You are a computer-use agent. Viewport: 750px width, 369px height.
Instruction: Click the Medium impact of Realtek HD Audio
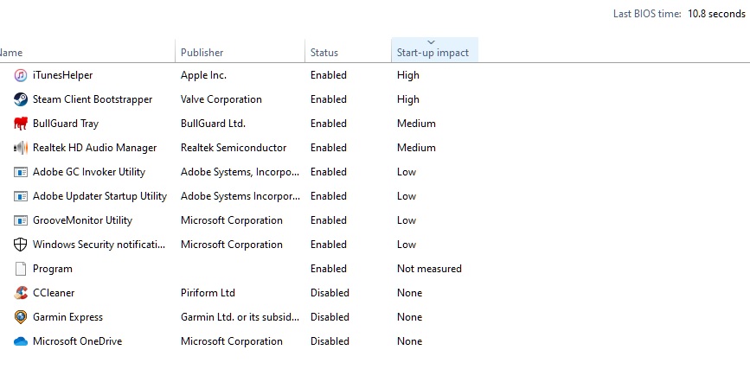416,148
